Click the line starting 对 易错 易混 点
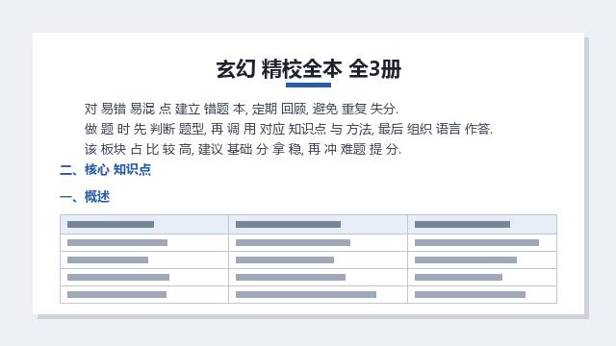Viewport: 616px width, 346px height. tap(242, 109)
